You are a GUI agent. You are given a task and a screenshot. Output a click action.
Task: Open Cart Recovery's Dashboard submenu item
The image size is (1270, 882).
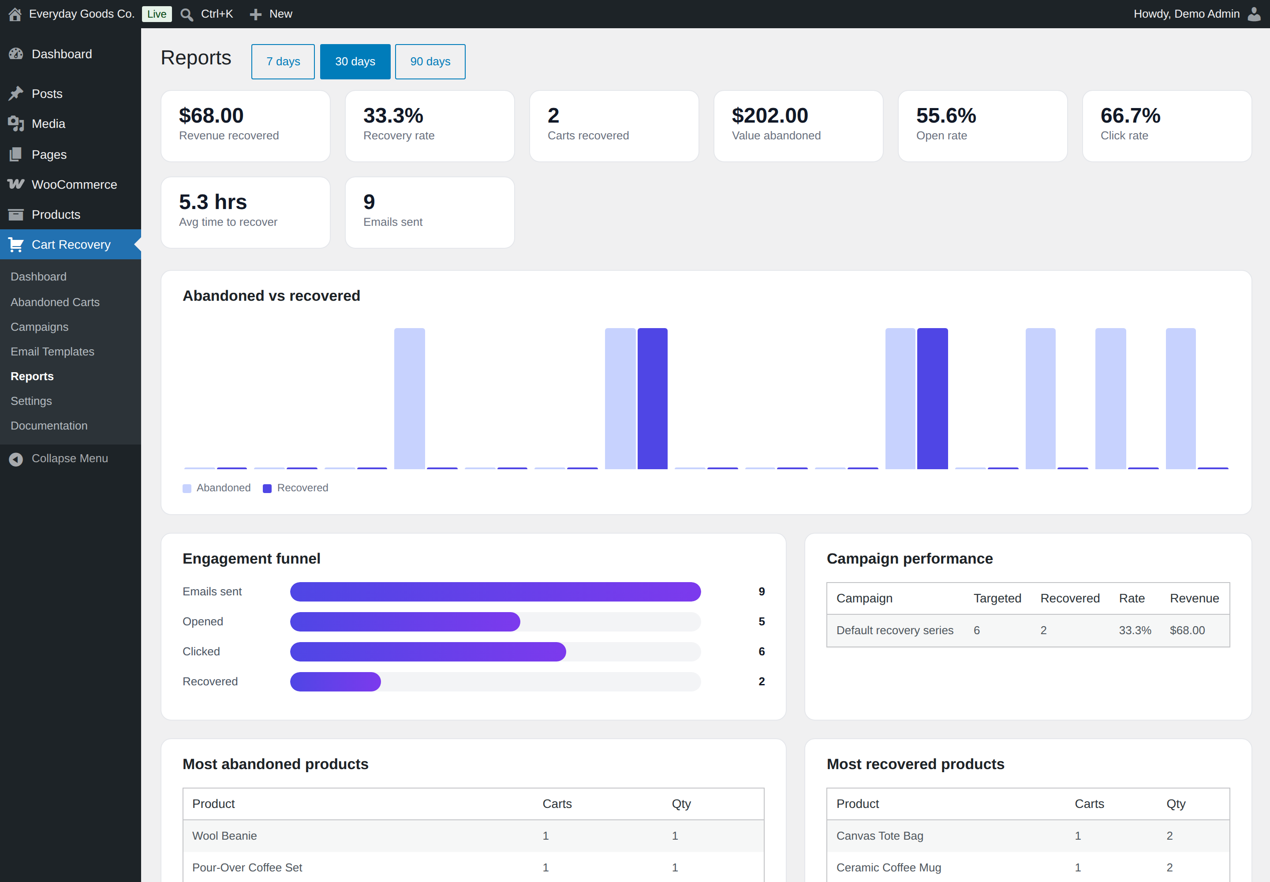39,277
